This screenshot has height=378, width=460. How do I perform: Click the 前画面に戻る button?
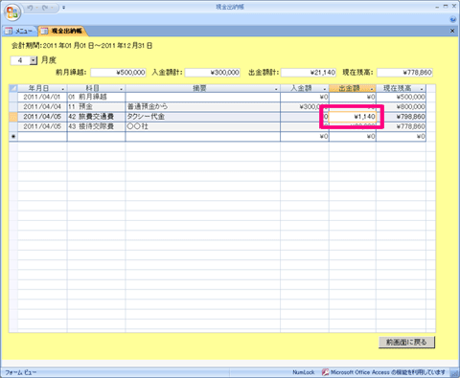[406, 343]
